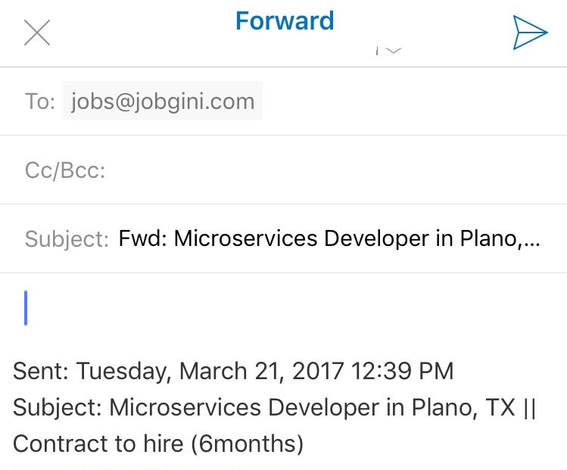Select the jobs@jobgini.com recipient chip

coord(163,101)
